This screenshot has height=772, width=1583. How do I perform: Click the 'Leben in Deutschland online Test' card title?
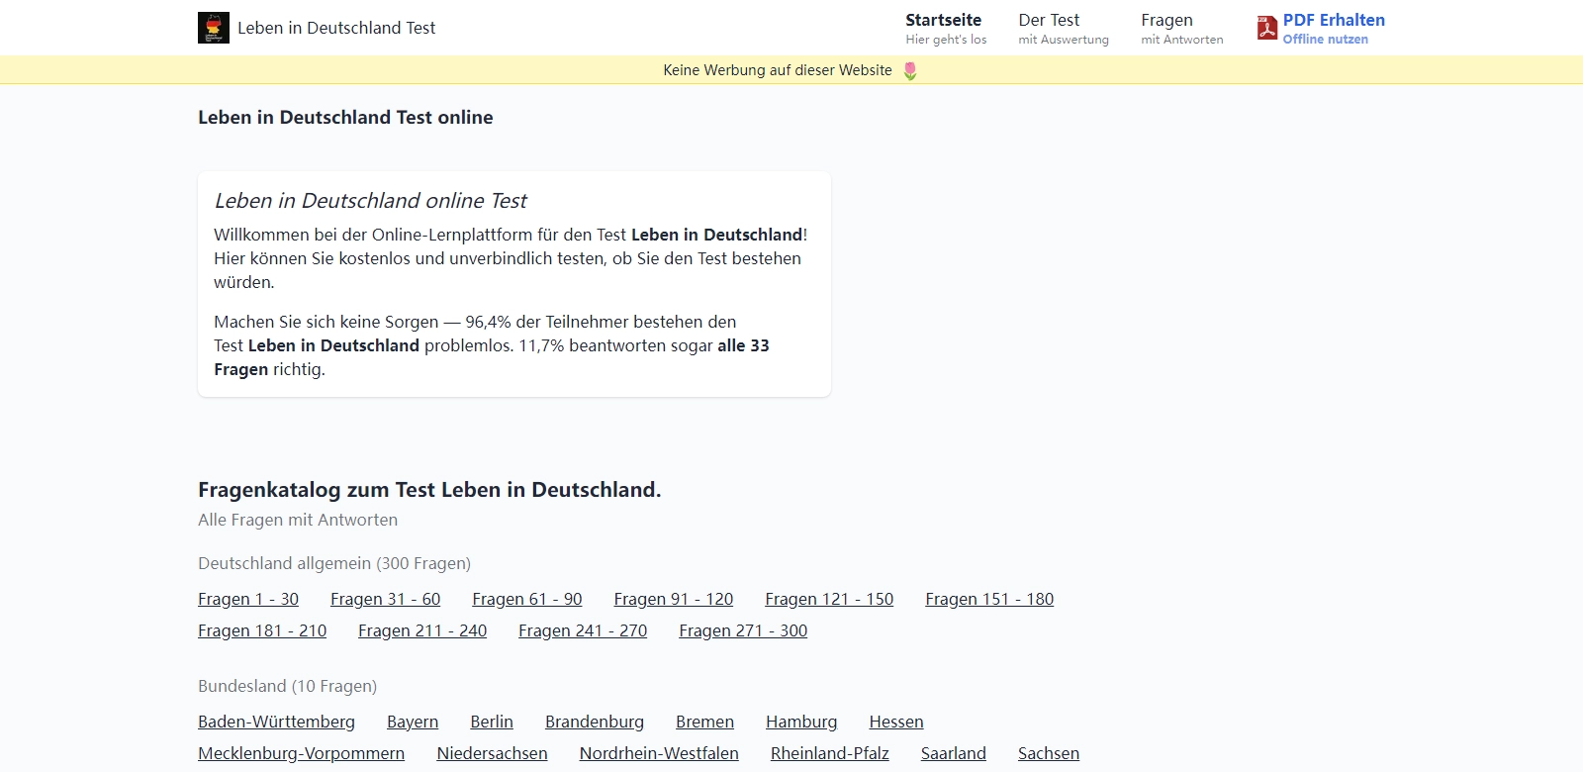tap(370, 201)
